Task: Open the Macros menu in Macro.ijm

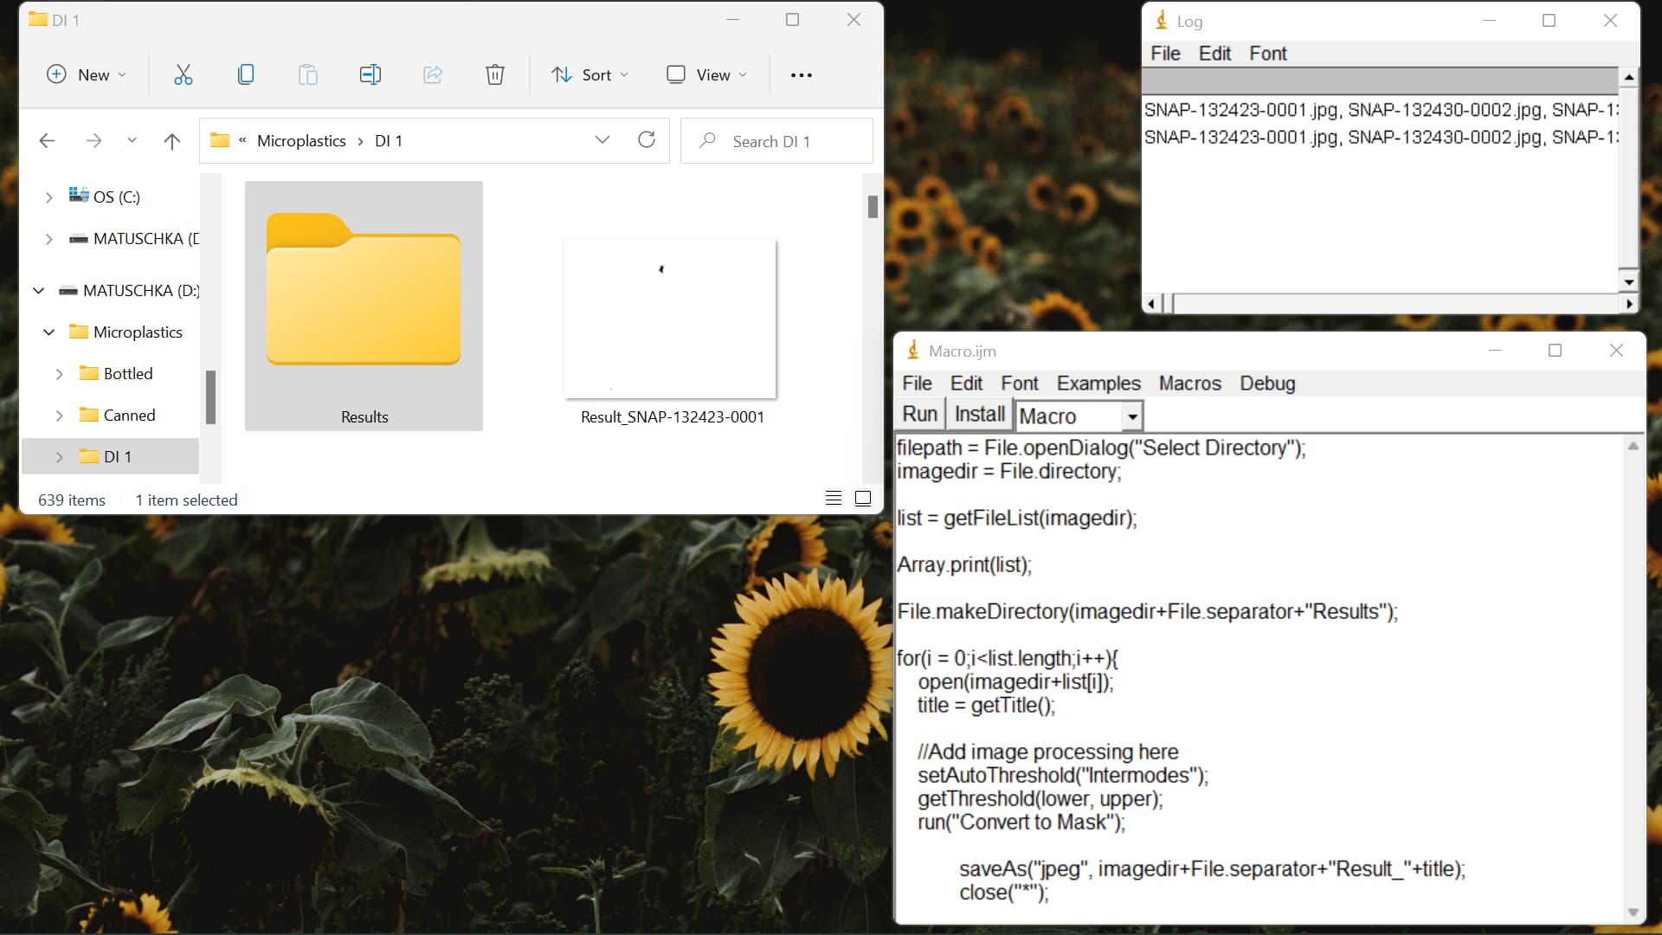Action: 1189,384
